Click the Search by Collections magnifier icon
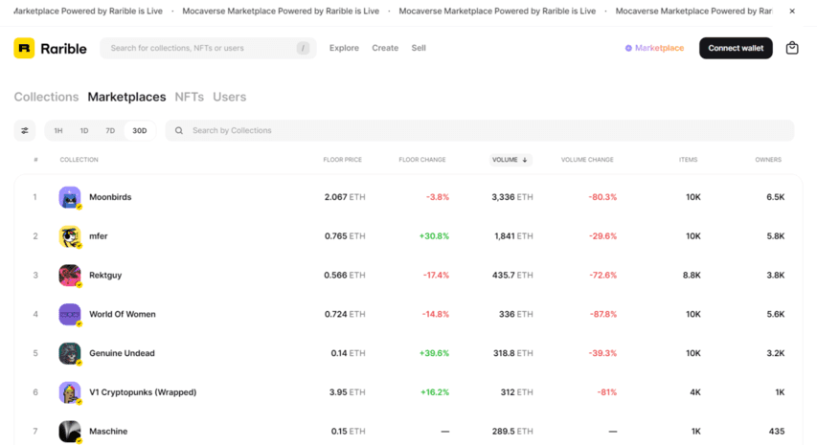The image size is (817, 445). click(x=179, y=131)
